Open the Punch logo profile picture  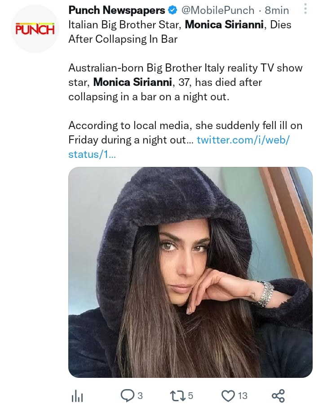point(35,29)
